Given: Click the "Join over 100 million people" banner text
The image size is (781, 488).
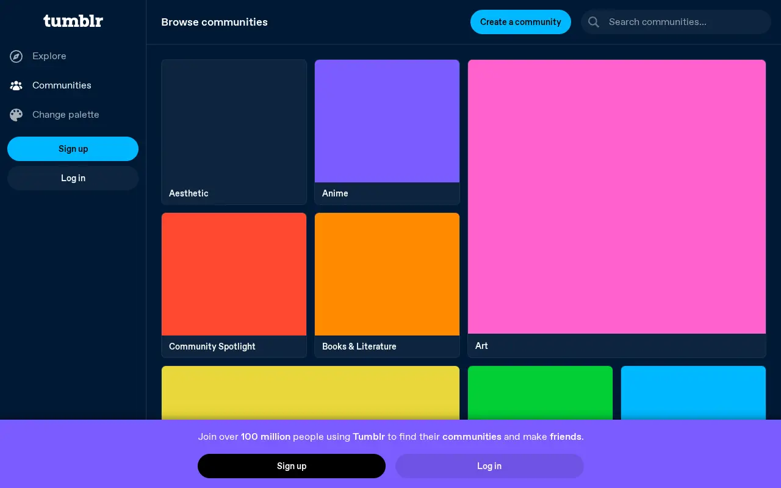Looking at the screenshot, I should point(390,437).
